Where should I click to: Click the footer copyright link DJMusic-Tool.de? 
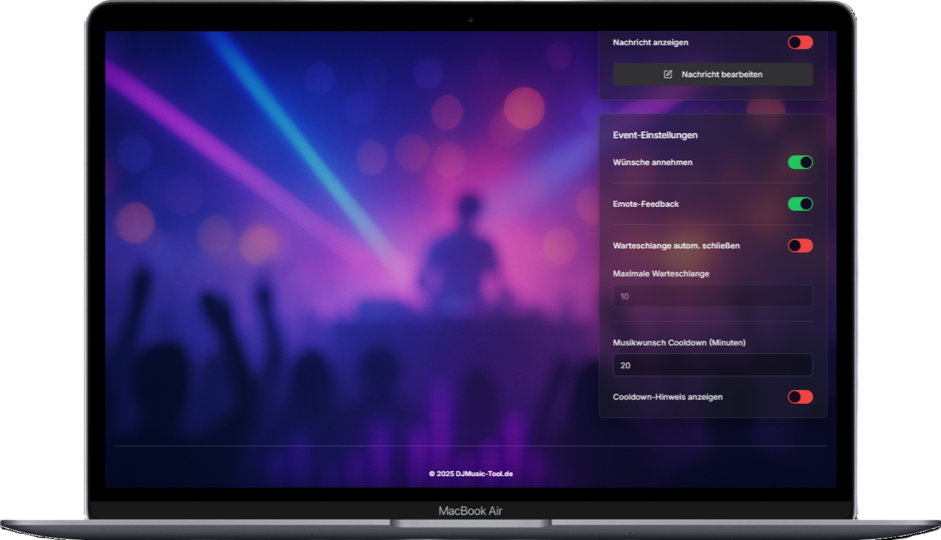pyautogui.click(x=470, y=473)
